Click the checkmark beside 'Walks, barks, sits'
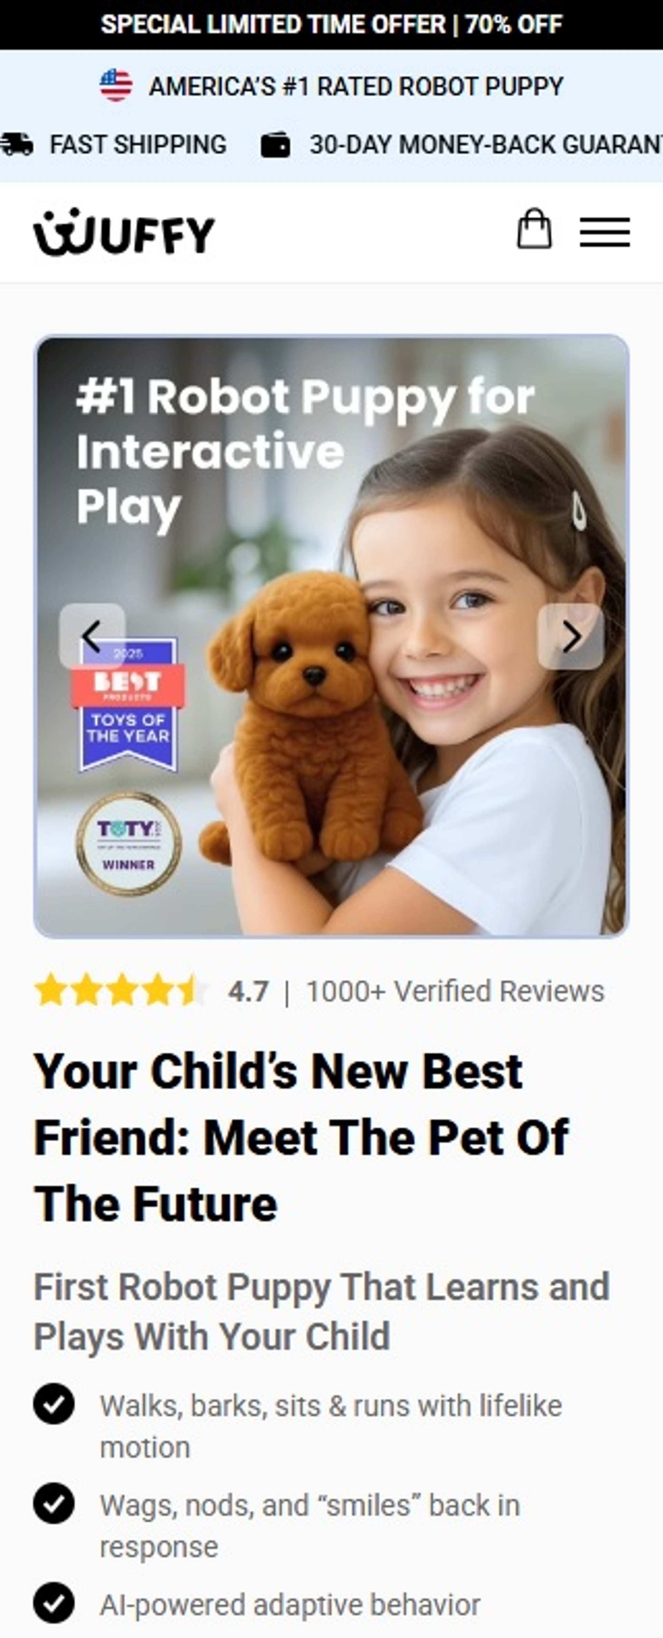The height and width of the screenshot is (1638, 663). click(x=54, y=1404)
